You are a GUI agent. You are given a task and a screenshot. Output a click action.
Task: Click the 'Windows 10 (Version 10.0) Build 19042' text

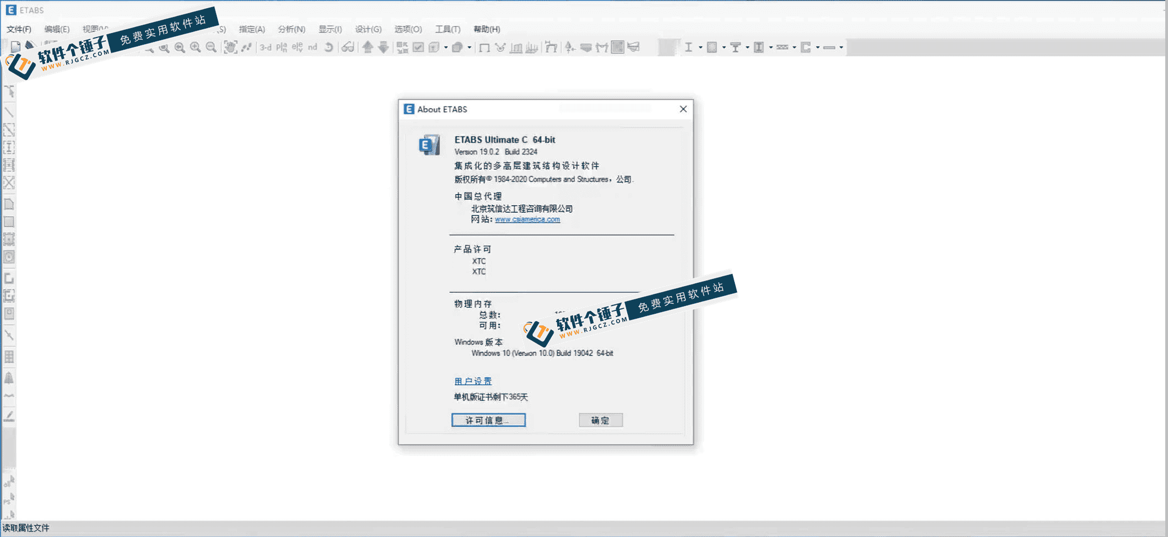pyautogui.click(x=532, y=353)
